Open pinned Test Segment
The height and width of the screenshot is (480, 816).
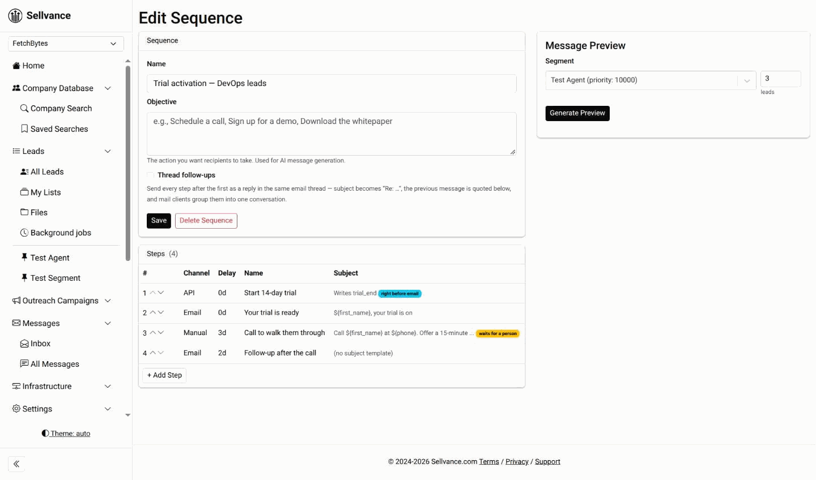(x=50, y=278)
